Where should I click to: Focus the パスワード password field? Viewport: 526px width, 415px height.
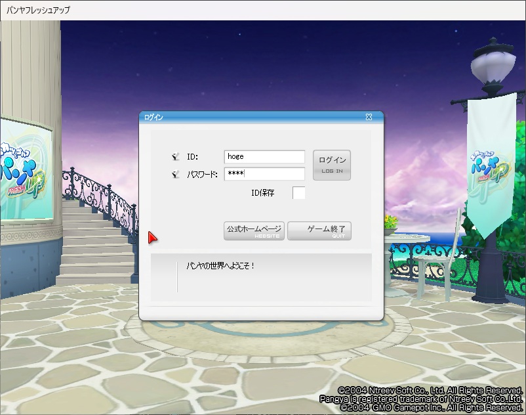click(x=264, y=173)
